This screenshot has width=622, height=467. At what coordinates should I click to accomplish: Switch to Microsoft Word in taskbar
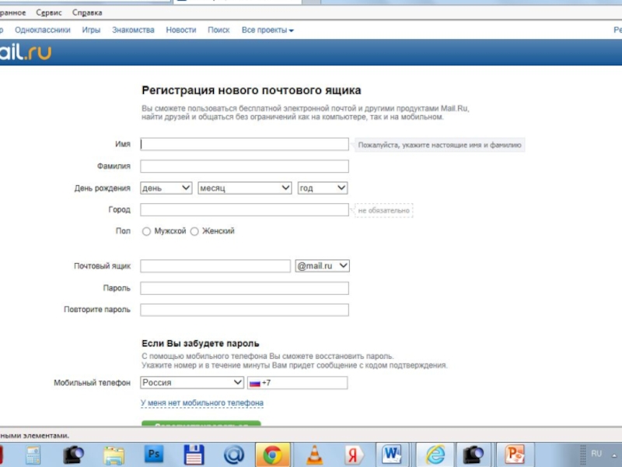tap(393, 455)
